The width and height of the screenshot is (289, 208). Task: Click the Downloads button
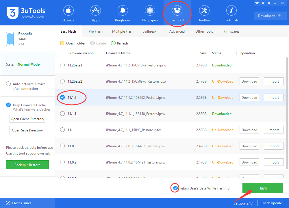(x=270, y=16)
